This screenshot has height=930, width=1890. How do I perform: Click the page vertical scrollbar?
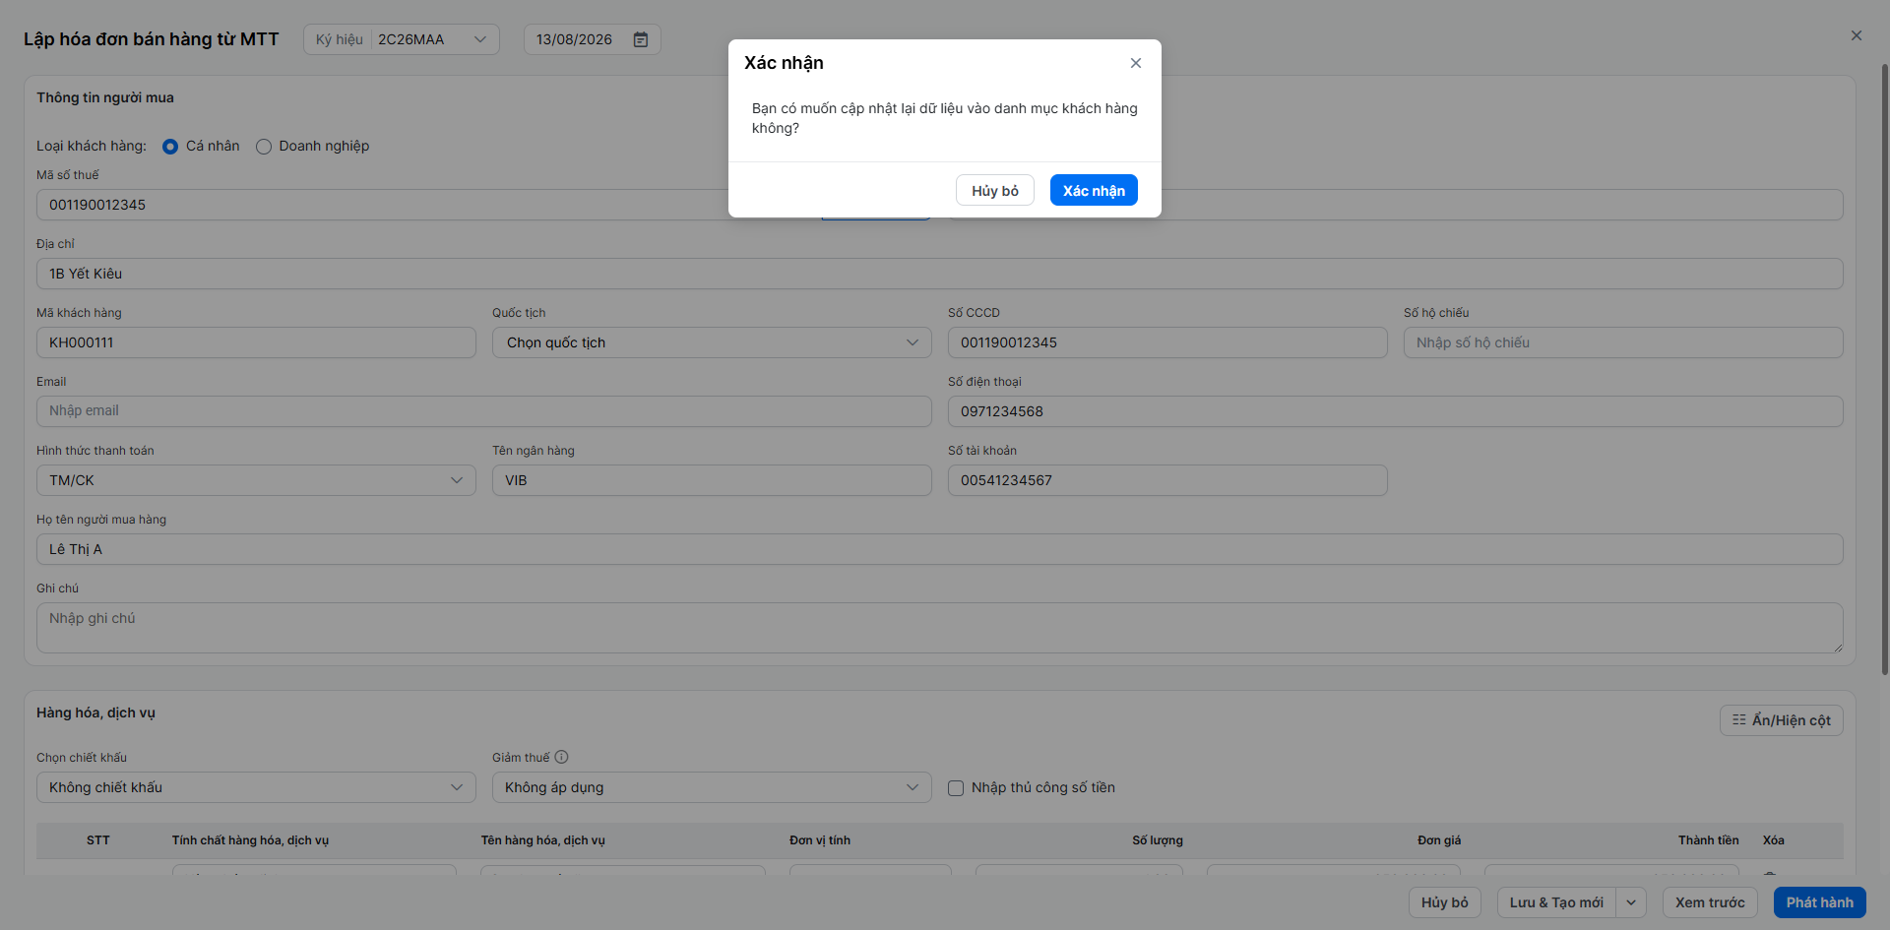point(1885,369)
